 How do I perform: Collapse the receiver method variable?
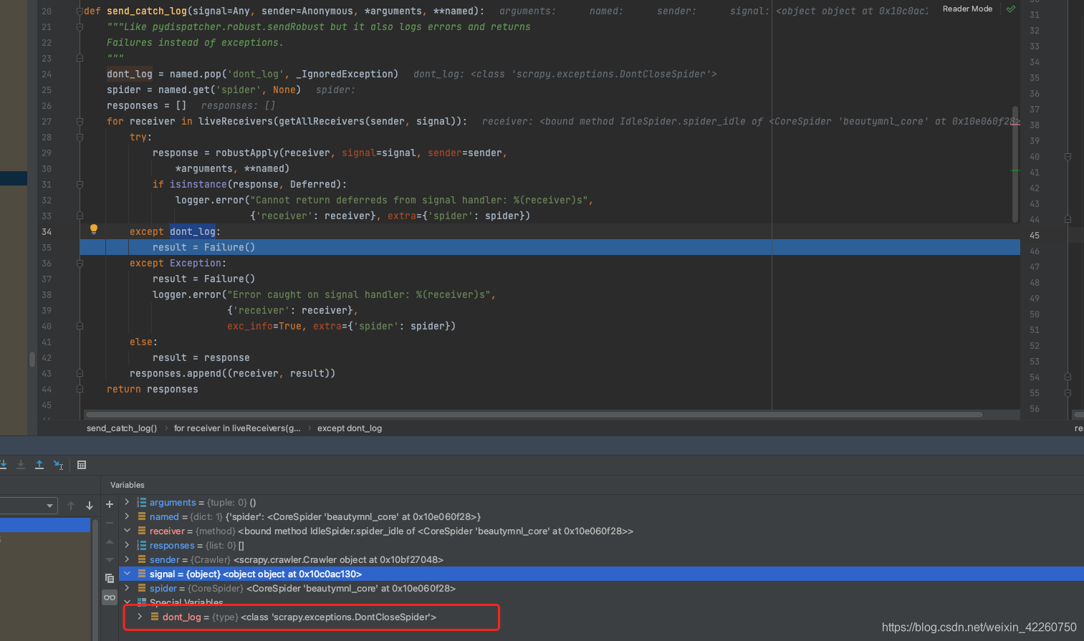point(127,531)
